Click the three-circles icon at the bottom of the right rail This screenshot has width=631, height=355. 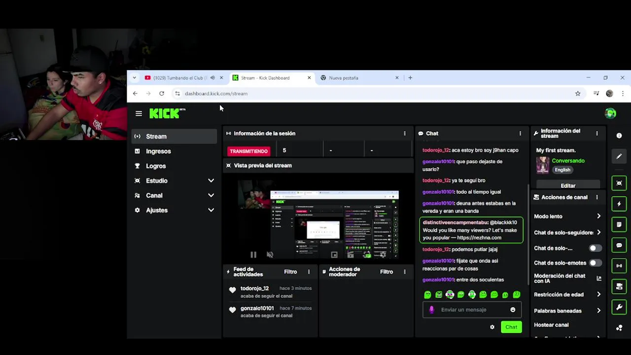click(x=619, y=328)
